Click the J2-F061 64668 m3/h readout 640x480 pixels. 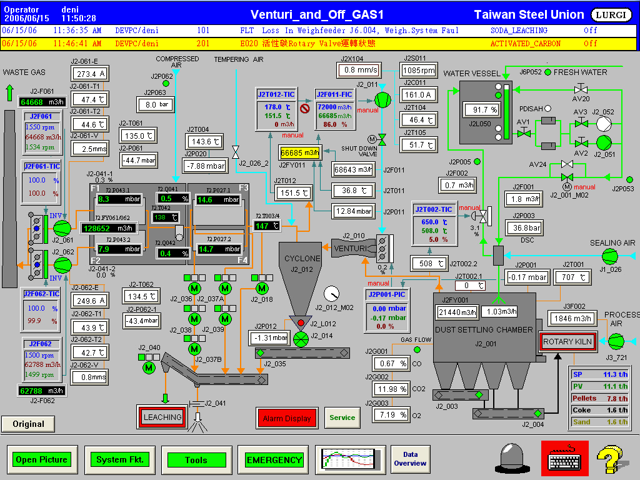click(x=42, y=102)
